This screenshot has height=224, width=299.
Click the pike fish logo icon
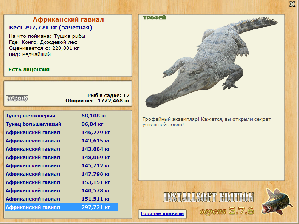(x=276, y=201)
